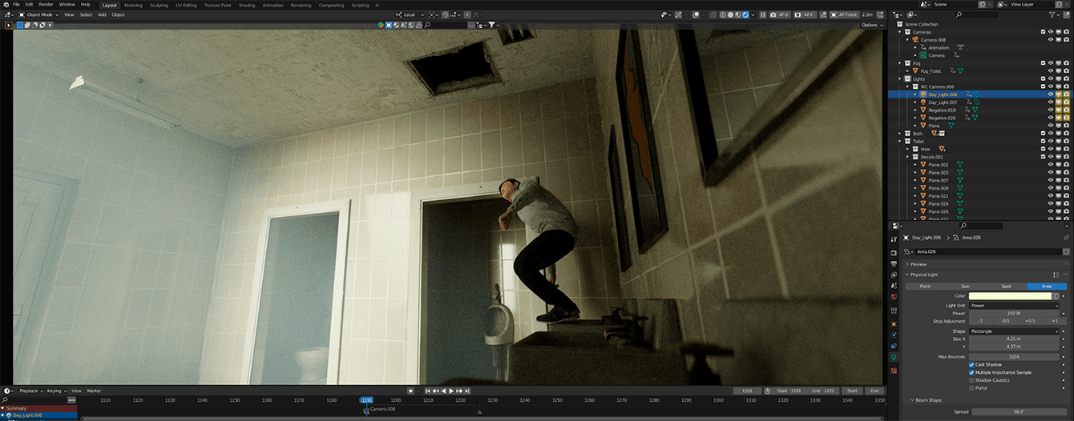The height and width of the screenshot is (421, 1074).
Task: Pin the properties editor with pin icon
Action: tap(1065, 238)
